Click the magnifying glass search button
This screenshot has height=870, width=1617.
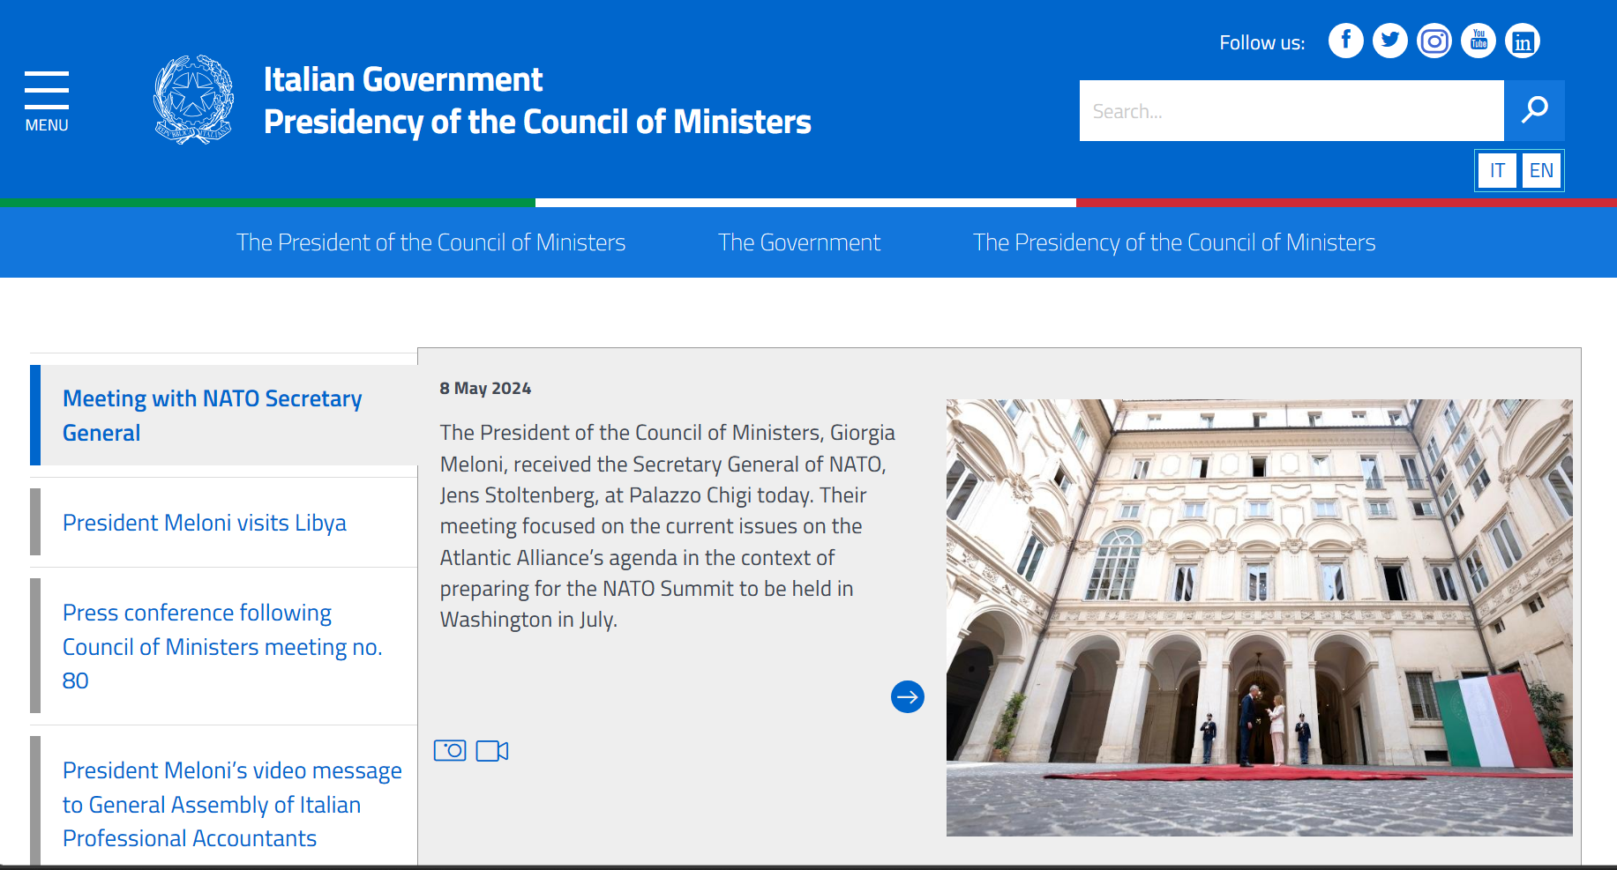1534,110
